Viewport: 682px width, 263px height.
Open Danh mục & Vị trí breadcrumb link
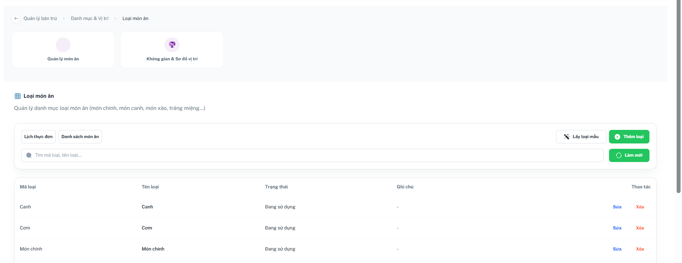[89, 19]
